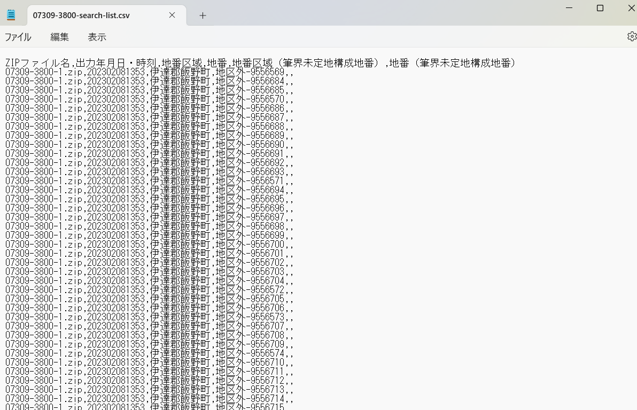
Task: Click the line ending with 地区外-9556692
Action: (149, 163)
